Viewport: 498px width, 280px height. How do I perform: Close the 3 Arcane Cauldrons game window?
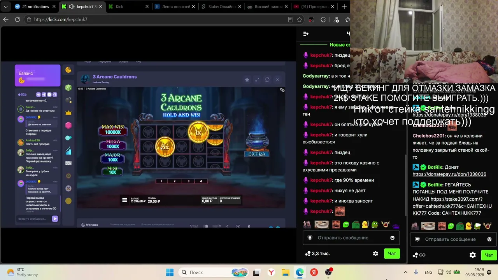(277, 80)
